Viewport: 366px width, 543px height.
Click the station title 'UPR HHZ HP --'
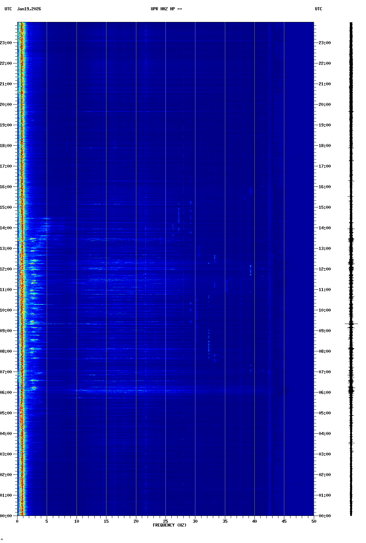click(x=166, y=9)
